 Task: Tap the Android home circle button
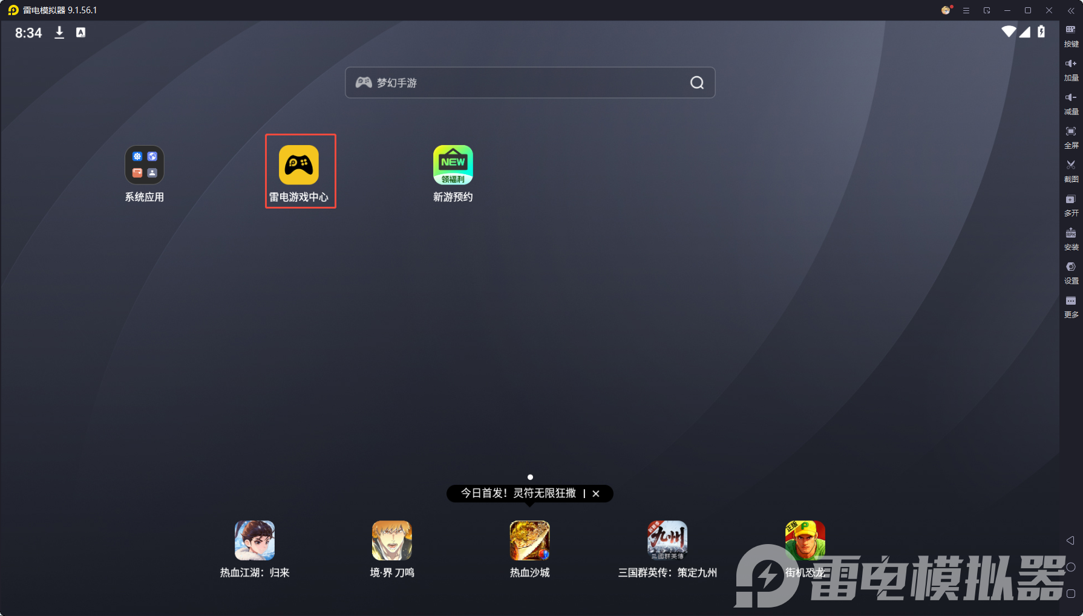click(1071, 567)
